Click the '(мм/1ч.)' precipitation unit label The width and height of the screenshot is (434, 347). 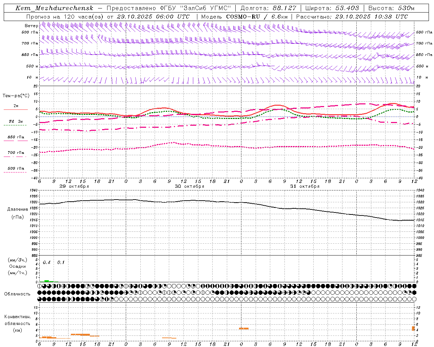[x=17, y=273]
